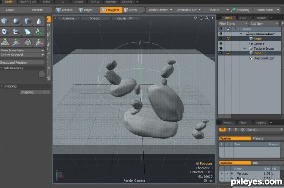Select the Cone primitive tool
Image resolution: width=284 pixels, height=188 pixels.
tap(39, 21)
